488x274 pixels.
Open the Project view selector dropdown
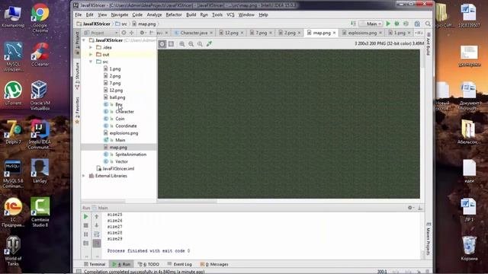pos(101,33)
